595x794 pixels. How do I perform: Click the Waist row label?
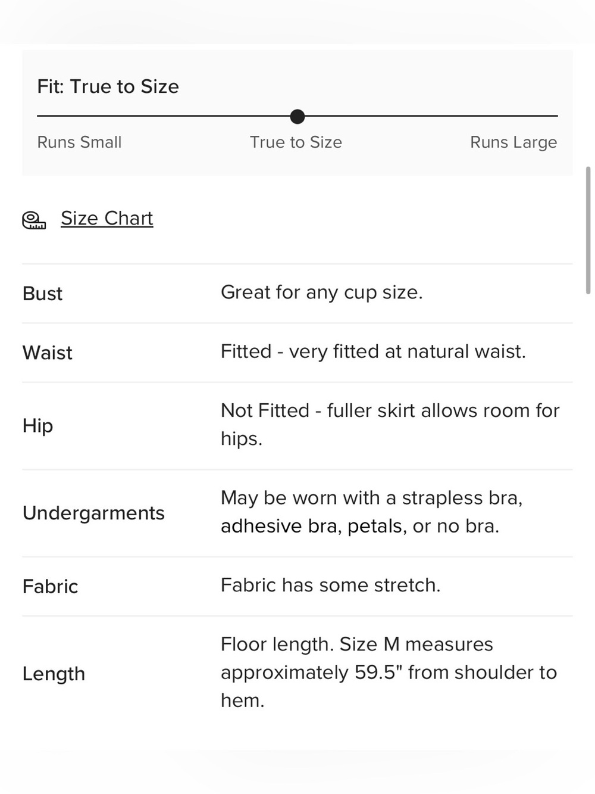[x=47, y=353]
